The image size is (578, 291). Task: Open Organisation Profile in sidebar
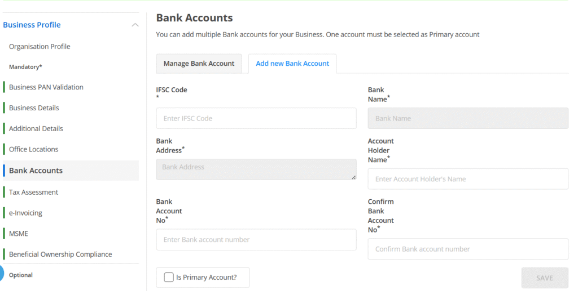point(40,47)
